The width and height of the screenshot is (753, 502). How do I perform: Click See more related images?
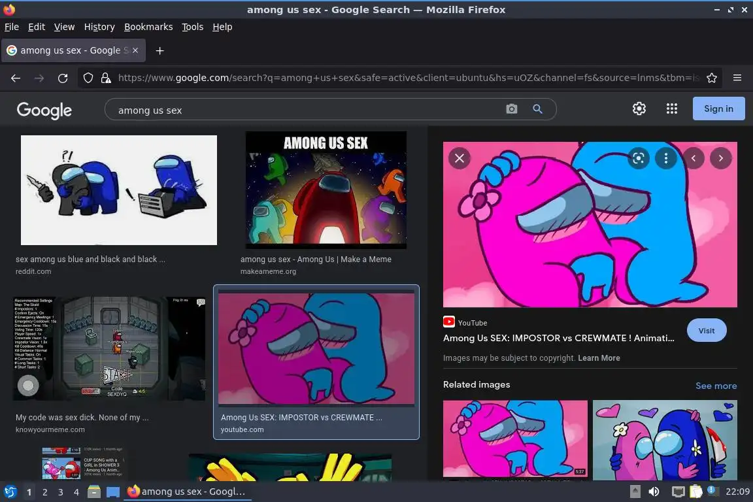coord(716,386)
